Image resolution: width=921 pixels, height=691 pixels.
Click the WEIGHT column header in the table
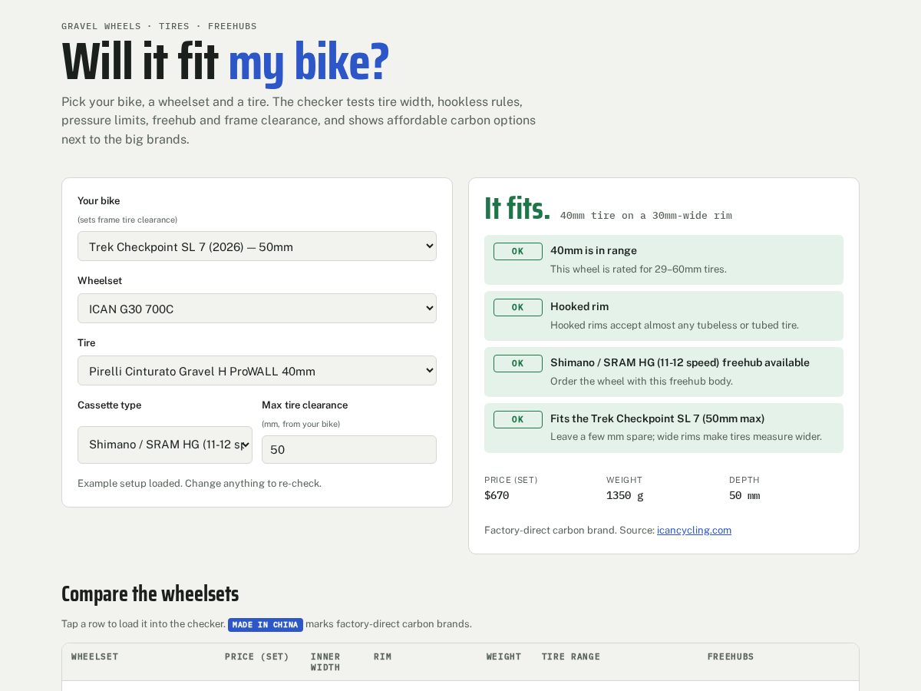(x=503, y=656)
